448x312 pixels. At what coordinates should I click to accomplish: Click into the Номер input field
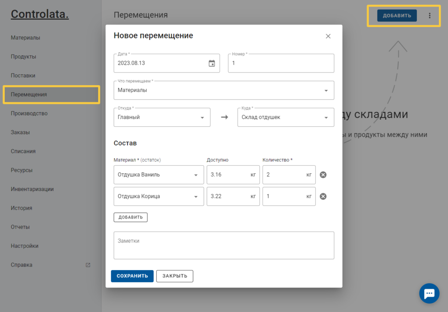pos(281,63)
